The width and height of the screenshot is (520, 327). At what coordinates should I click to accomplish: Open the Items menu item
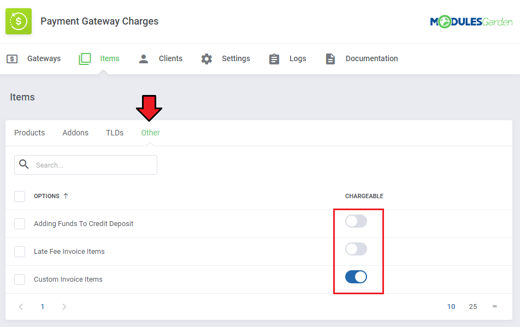click(x=110, y=58)
